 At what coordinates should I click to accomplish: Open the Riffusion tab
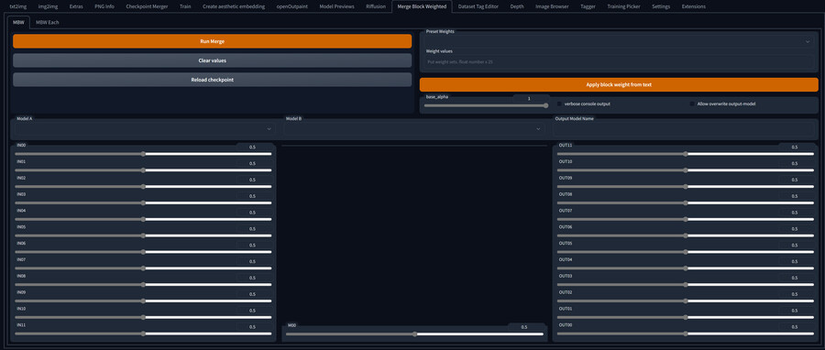coord(376,6)
